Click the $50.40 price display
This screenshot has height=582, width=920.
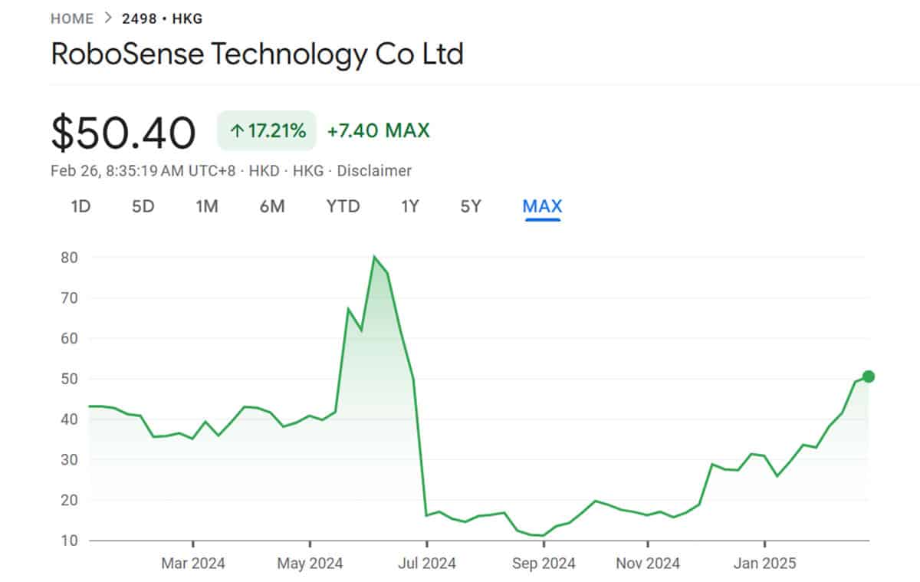pos(123,130)
